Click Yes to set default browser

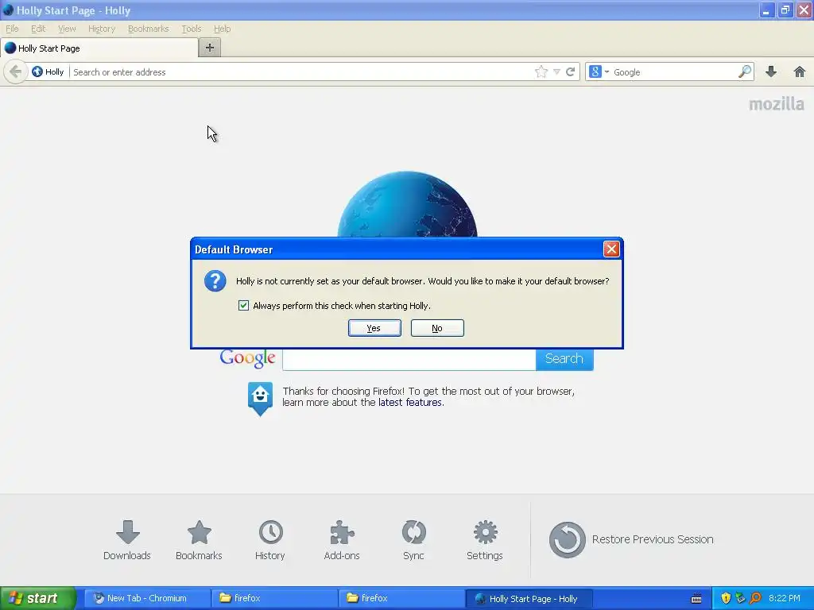click(x=374, y=328)
